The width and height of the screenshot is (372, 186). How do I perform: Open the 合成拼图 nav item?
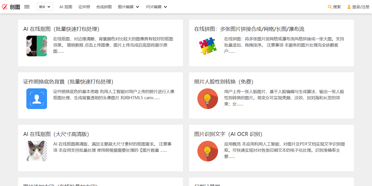click(x=104, y=7)
